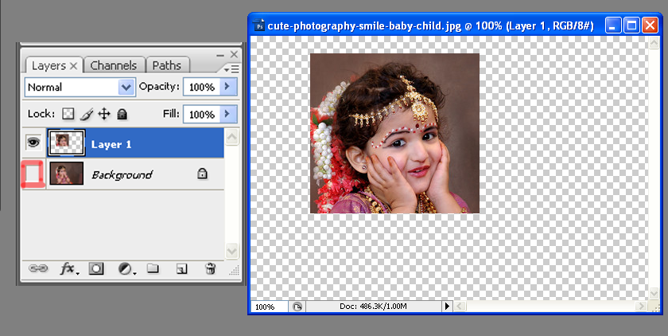
Task: Toggle lock image pixels brush icon
Action: 87,115
